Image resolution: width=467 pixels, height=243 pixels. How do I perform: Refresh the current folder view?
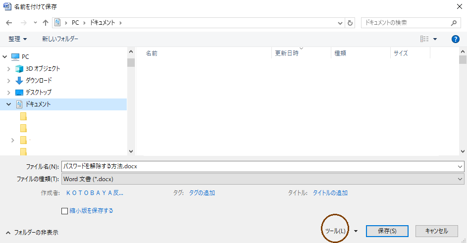(x=351, y=23)
